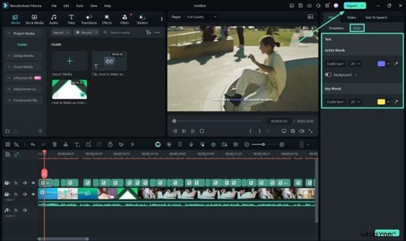406x241 pixels.
Task: Play the video in the player
Action: click(x=193, y=131)
